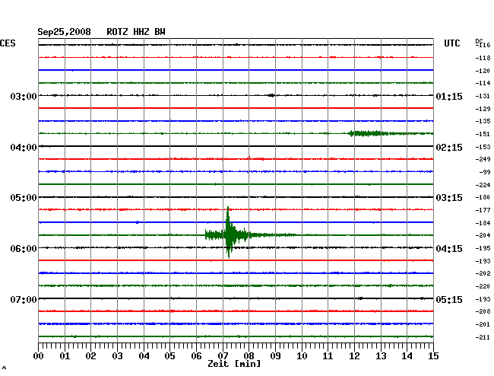Click x-axis minute label 12
The height and width of the screenshot is (376, 494).
pos(354,355)
